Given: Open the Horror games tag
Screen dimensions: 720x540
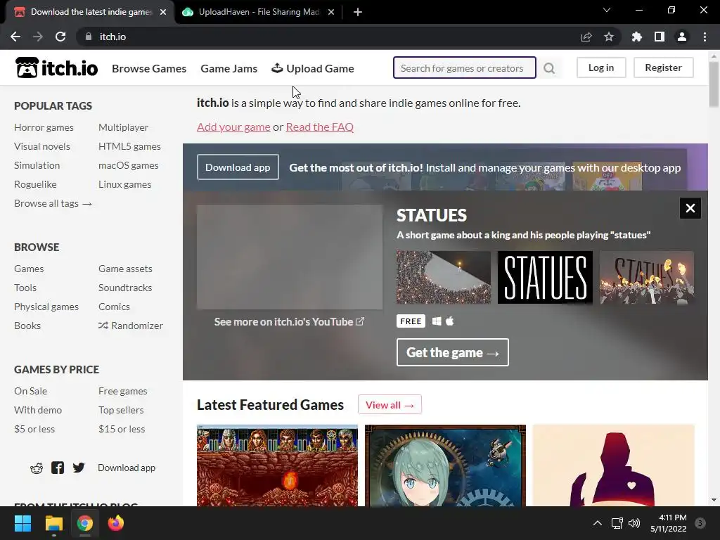Looking at the screenshot, I should (x=44, y=127).
